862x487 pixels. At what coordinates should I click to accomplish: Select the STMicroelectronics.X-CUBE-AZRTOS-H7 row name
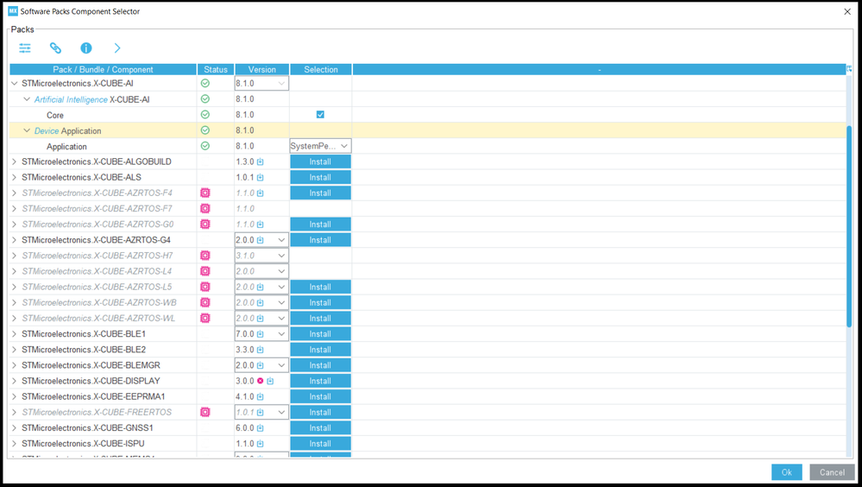[x=98, y=256]
